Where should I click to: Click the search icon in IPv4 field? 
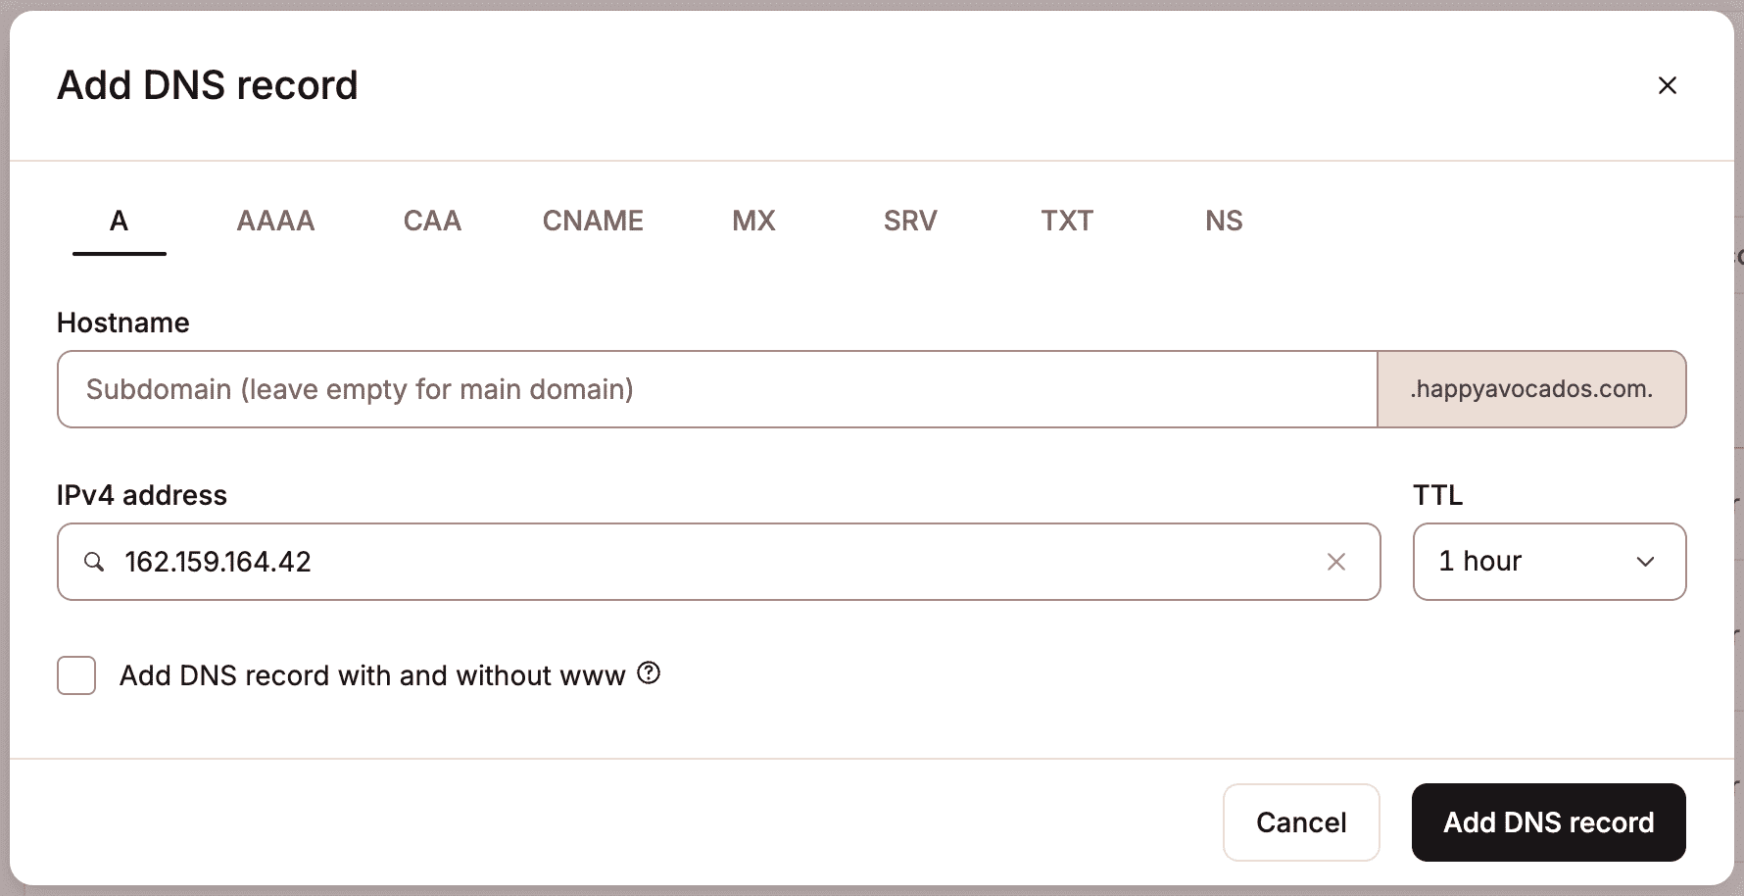(x=94, y=562)
